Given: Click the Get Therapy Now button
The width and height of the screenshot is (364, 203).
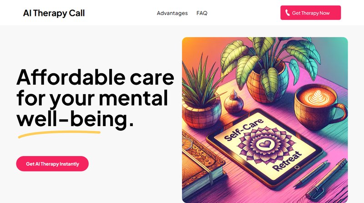Looking at the screenshot, I should [311, 13].
